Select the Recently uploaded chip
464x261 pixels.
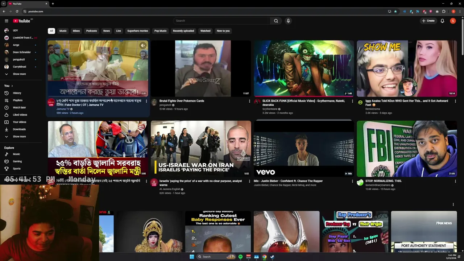tap(183, 31)
